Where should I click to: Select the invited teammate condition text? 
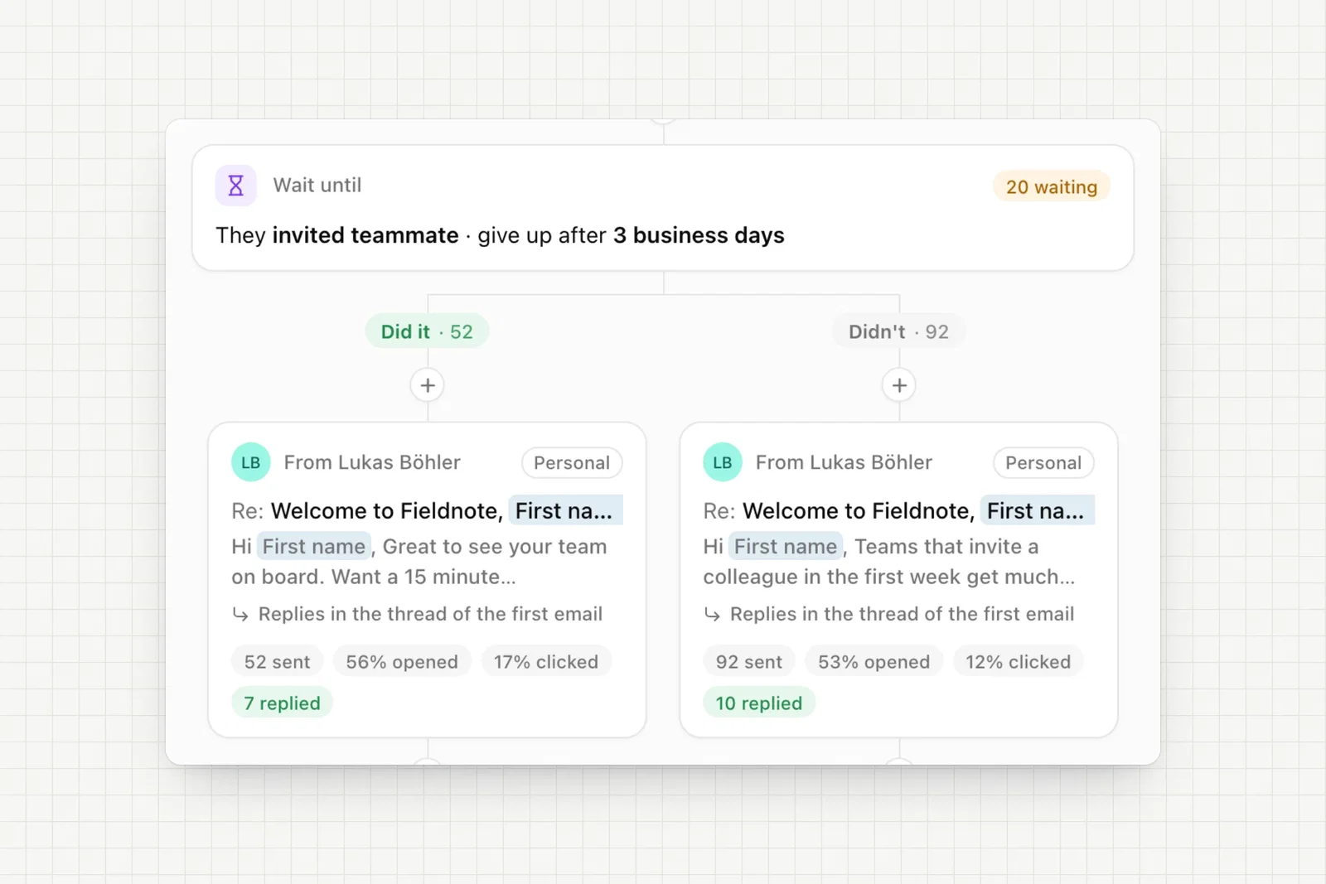coord(365,235)
